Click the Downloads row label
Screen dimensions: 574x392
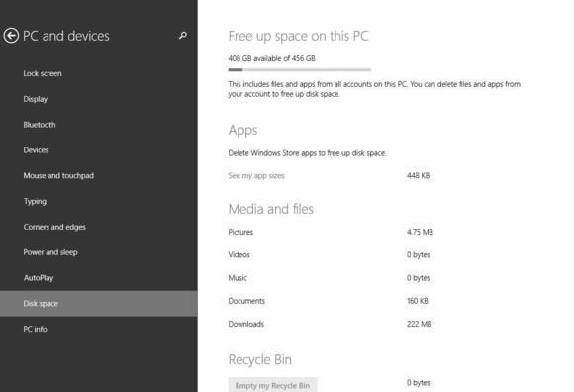point(246,324)
